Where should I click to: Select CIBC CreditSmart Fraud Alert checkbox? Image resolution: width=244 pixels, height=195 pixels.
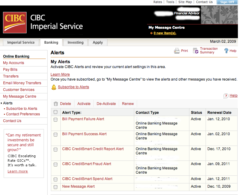tap(56, 164)
